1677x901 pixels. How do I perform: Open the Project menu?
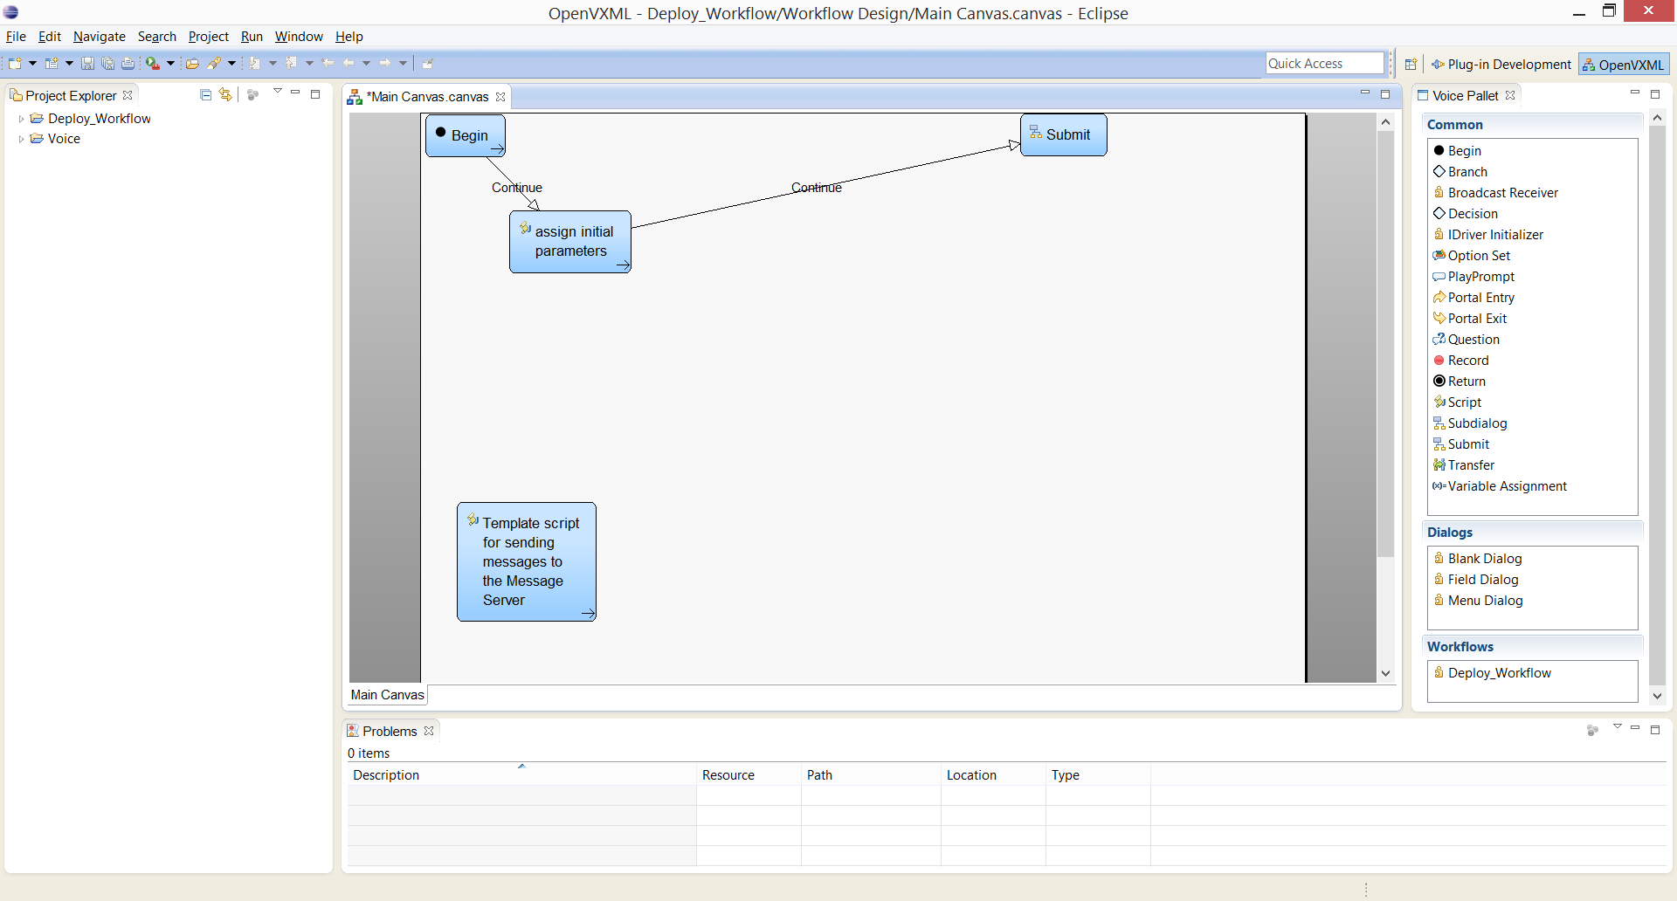[209, 37]
